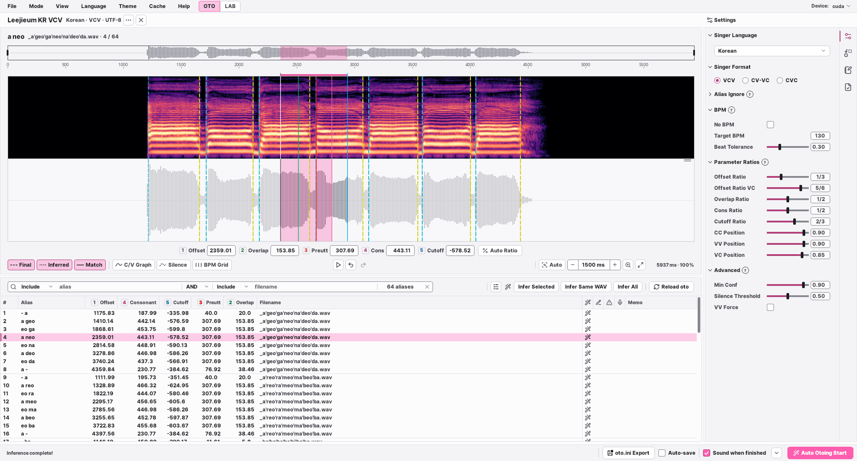Open the Cache menu
The image size is (857, 461).
coord(157,6)
